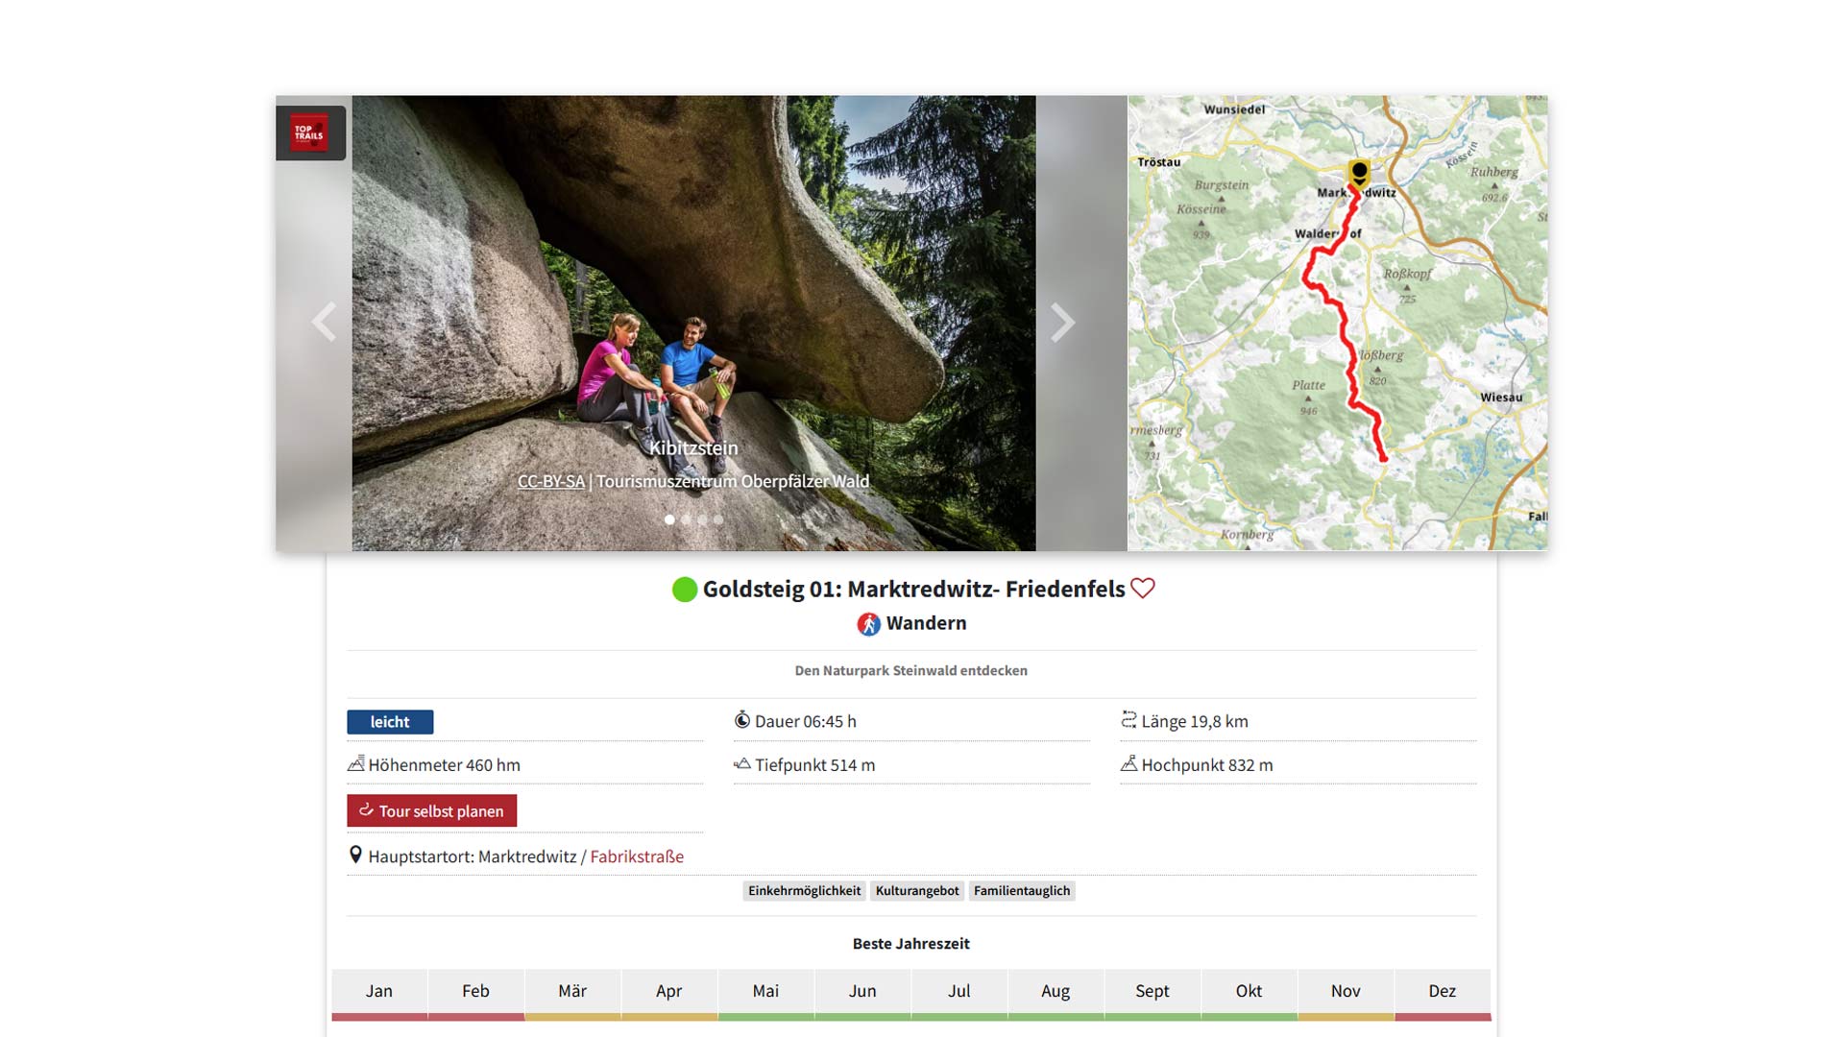Click the Wandern hiking activity icon
Screen dimensions: 1844x1037
[868, 624]
